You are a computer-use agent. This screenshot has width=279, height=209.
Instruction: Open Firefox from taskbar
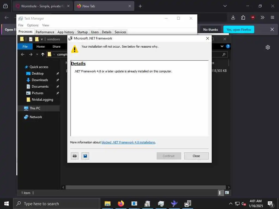[121, 204]
